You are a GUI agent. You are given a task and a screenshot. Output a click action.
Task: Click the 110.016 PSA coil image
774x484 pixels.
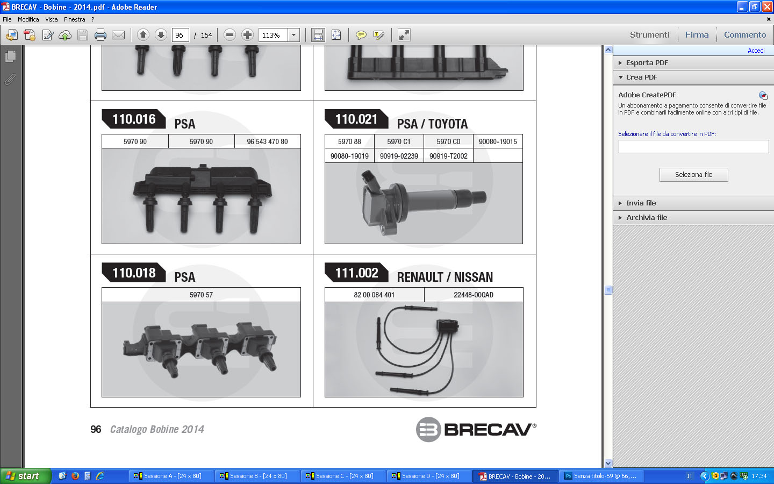(201, 196)
